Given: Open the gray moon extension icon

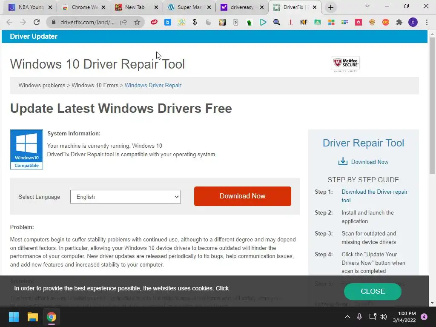Looking at the screenshot, I should coord(209,22).
